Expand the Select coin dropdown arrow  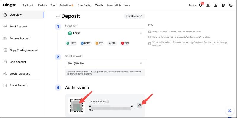tap(141, 33)
